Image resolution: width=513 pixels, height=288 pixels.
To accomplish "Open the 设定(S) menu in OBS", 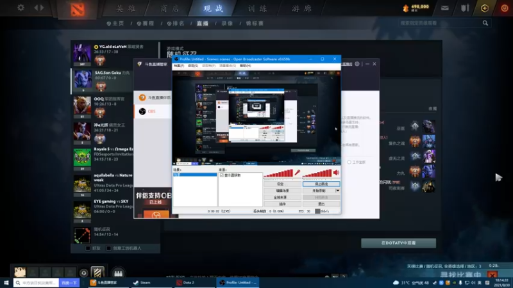I will coord(193,66).
